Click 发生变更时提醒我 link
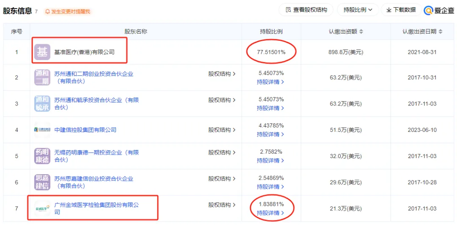 [71, 12]
